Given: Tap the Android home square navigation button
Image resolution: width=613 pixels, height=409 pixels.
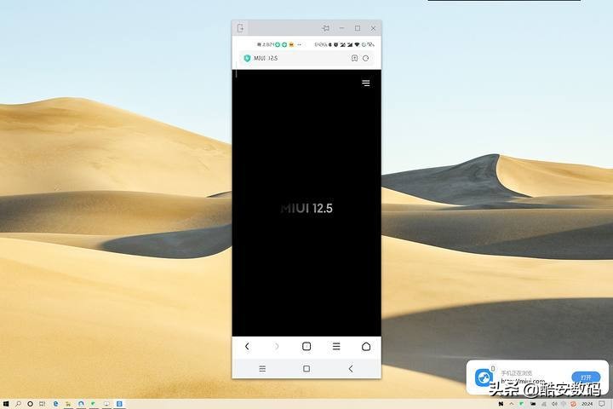Looking at the screenshot, I should coord(306,369).
